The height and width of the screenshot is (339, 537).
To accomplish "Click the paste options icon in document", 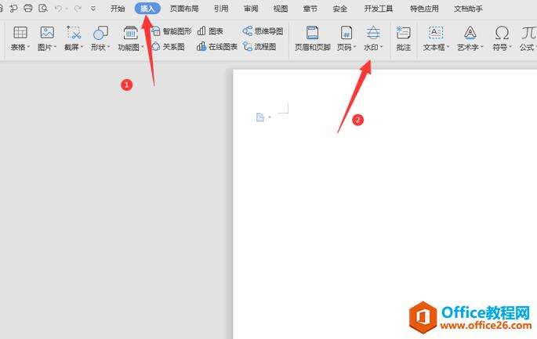I will pyautogui.click(x=260, y=117).
